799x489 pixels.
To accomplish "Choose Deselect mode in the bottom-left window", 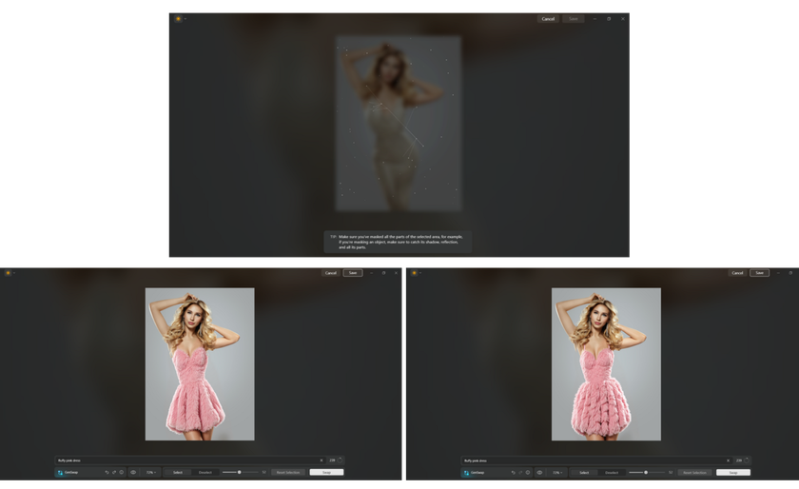I will tap(205, 473).
